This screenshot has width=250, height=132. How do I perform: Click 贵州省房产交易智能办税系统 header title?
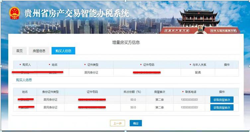tap(77, 13)
